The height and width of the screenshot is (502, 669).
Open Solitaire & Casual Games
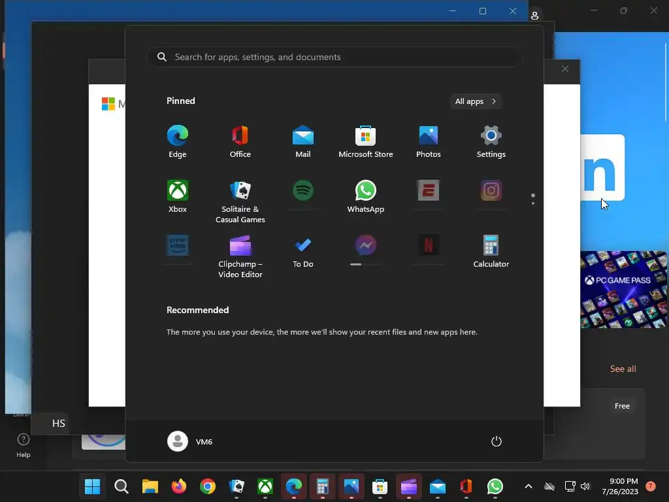pos(240,201)
